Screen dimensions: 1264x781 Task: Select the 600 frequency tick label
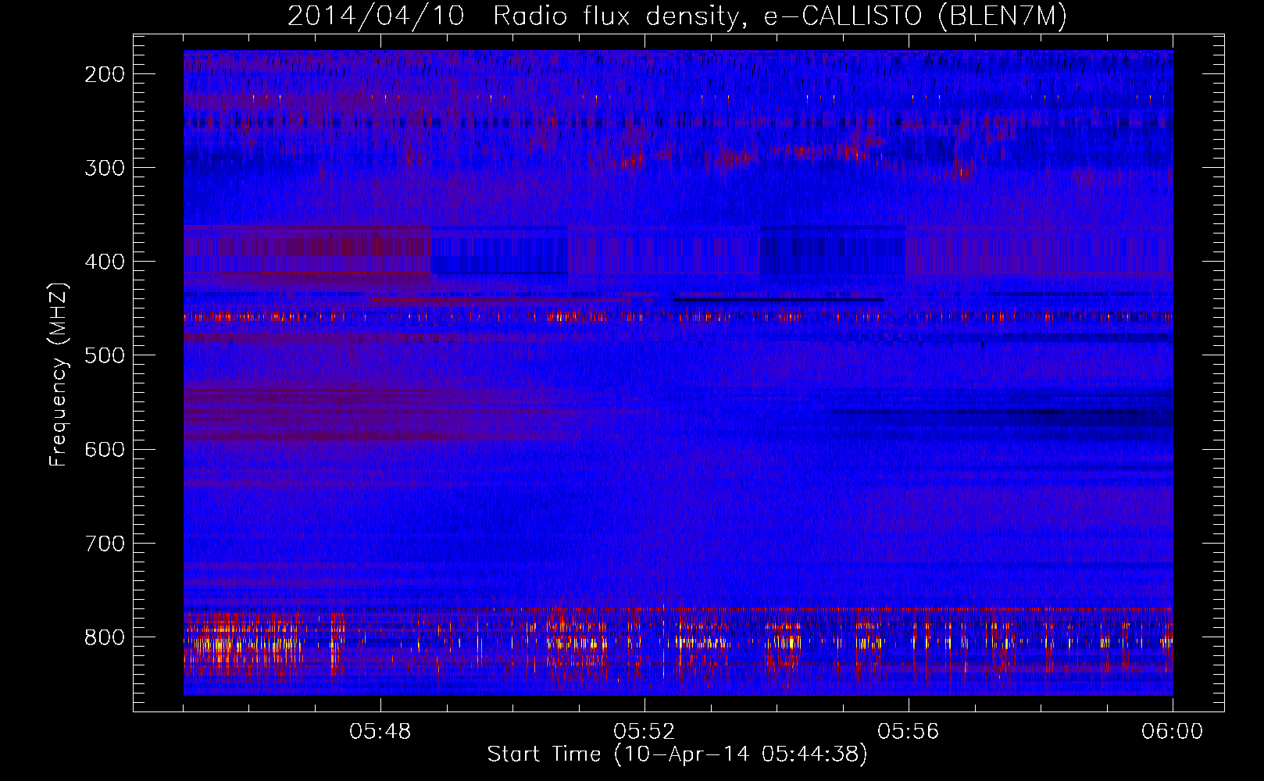click(x=105, y=449)
